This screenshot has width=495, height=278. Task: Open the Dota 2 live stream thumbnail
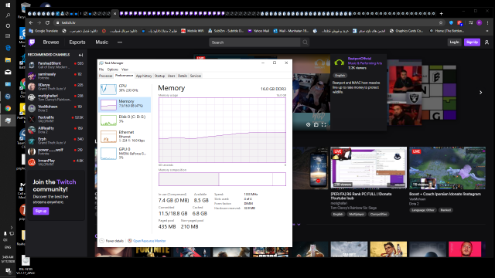[x=447, y=168]
